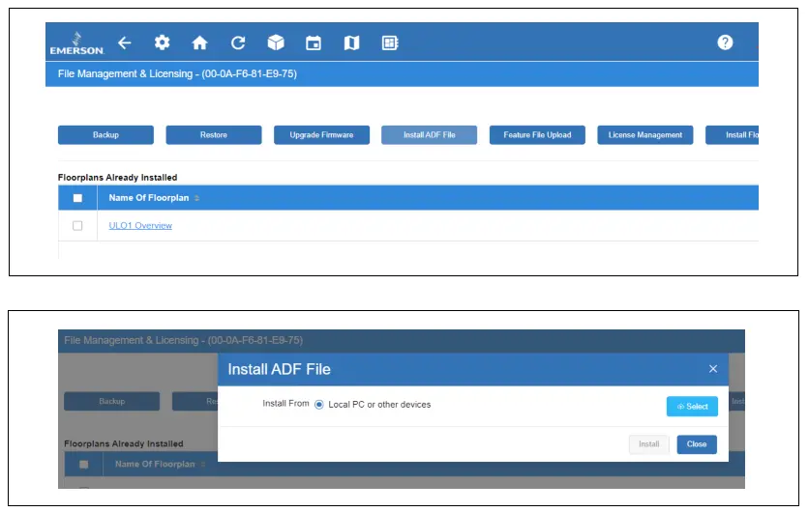This screenshot has height=512, width=809.
Task: Click the Install ADF File button
Action: coord(430,135)
